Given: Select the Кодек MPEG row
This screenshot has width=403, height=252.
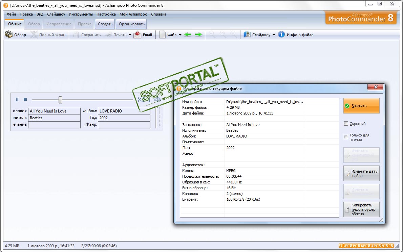Looking at the screenshot, I should tap(259, 171).
